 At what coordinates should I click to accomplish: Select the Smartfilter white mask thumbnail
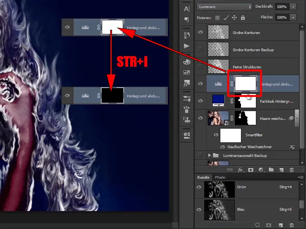(x=231, y=135)
